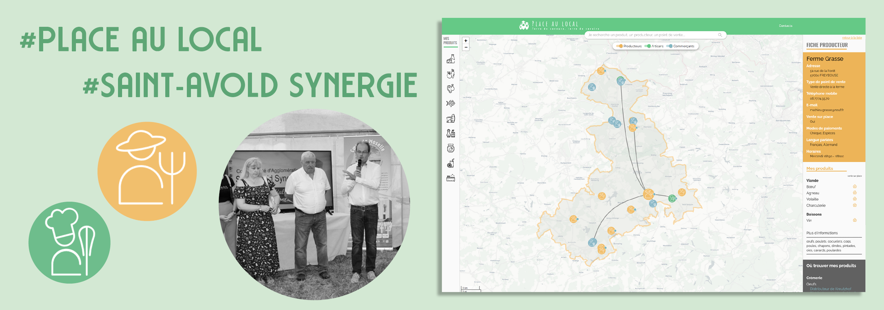The height and width of the screenshot is (310, 884).
Task: Click the large selected orange Ferme Grasse marker
Action: (648, 194)
